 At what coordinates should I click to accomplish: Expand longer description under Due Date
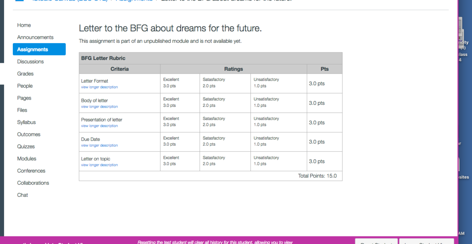(99, 146)
